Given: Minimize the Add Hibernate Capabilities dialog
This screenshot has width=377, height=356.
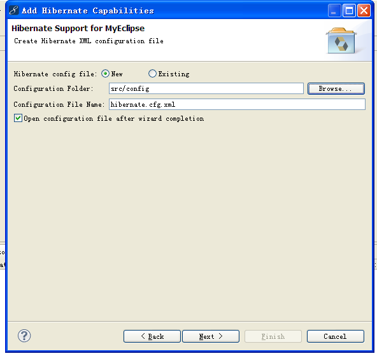Looking at the screenshot, I should (x=334, y=11).
